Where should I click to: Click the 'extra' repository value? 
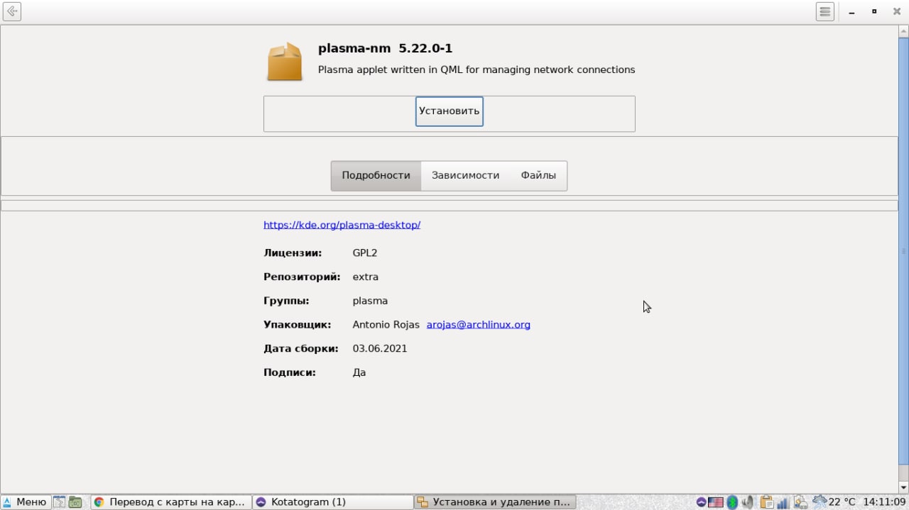[x=366, y=277]
